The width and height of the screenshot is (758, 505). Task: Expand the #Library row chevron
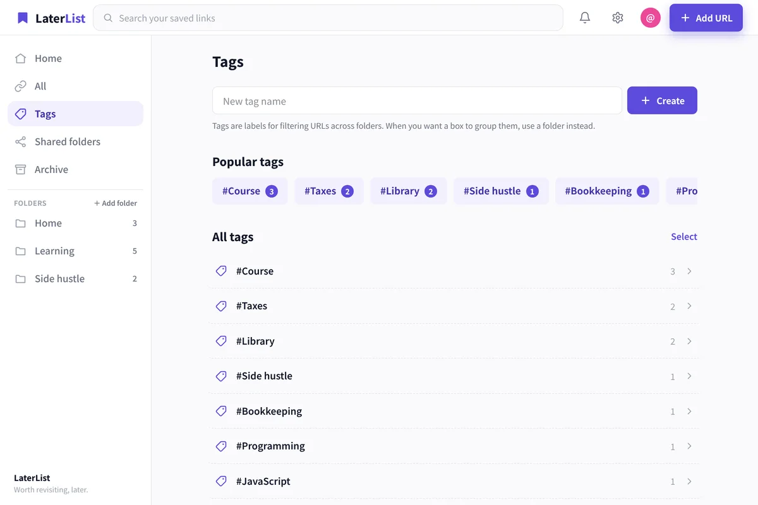[689, 341]
